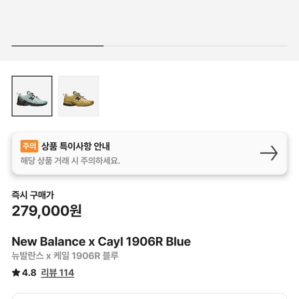The width and height of the screenshot is (299, 299).
Task: Click the empty middle area of the notice banner
Action: [x=193, y=153]
